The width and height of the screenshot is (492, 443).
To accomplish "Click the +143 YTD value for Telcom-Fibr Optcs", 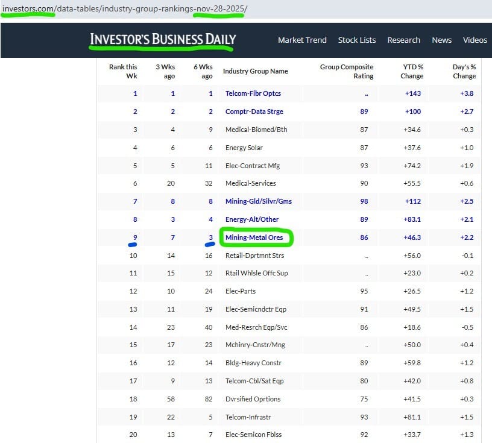I will tap(413, 93).
